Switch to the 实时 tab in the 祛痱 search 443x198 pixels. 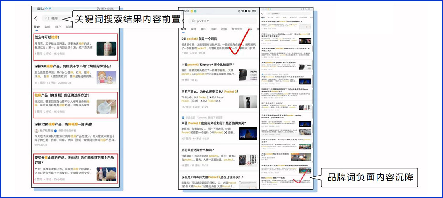tap(47, 27)
